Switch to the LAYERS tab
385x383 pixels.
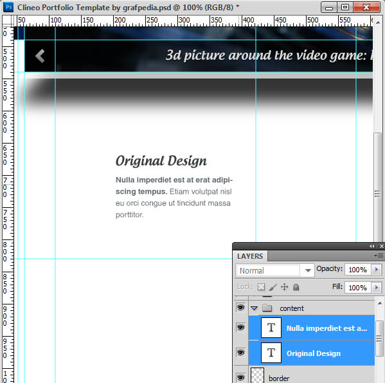pos(250,256)
